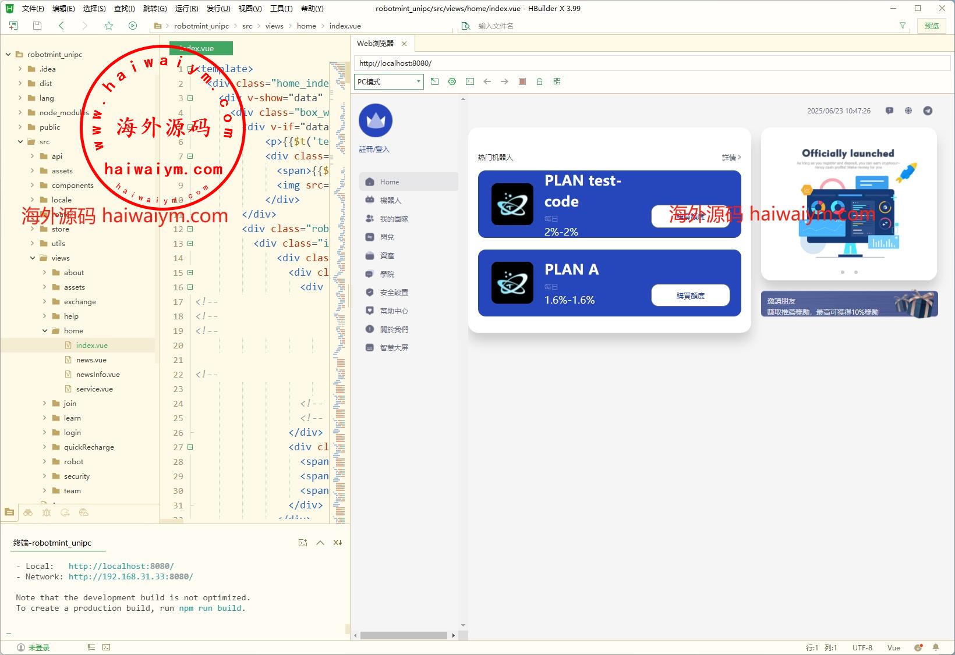Toggle fold marker on code line 13
Viewport: 955px width, 655px height.
[x=190, y=244]
